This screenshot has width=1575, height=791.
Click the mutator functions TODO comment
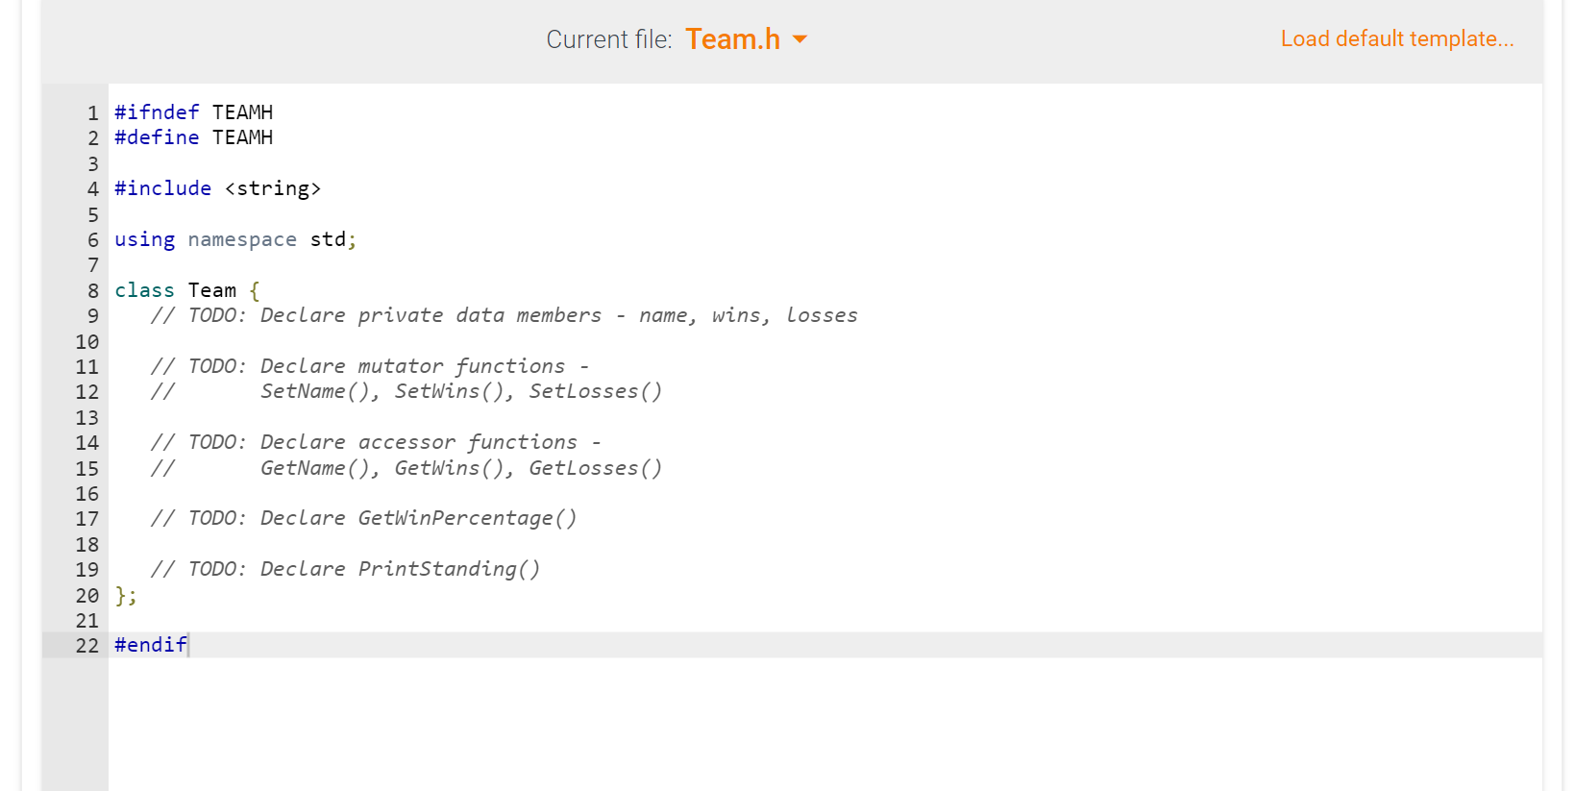pyautogui.click(x=370, y=366)
